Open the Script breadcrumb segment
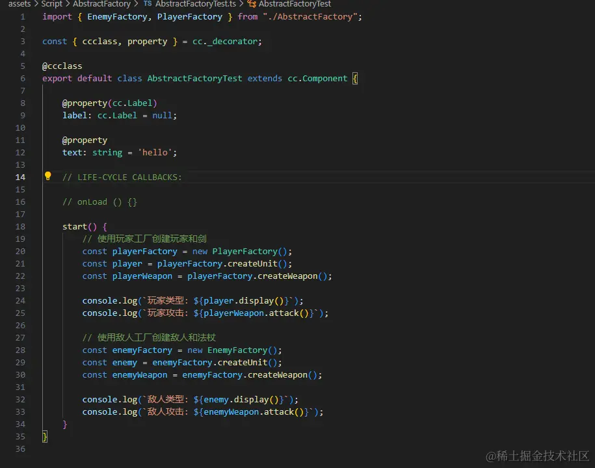This screenshot has width=595, height=468. [x=51, y=4]
